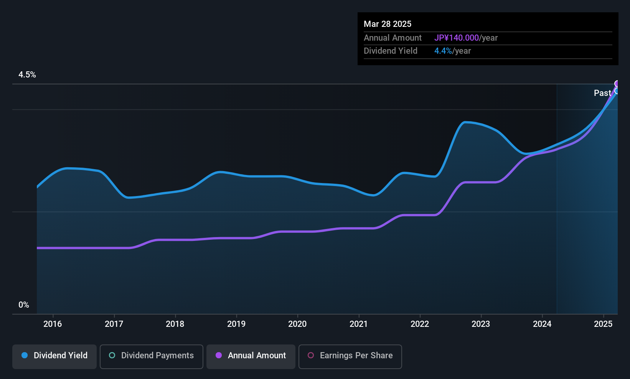Select the 2021 year axis label
Screen dimensions: 630x379
pyautogui.click(x=359, y=324)
